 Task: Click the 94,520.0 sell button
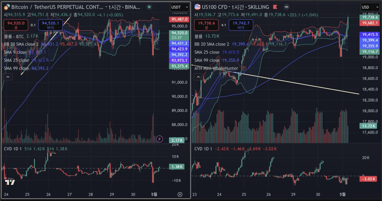[x=16, y=25]
